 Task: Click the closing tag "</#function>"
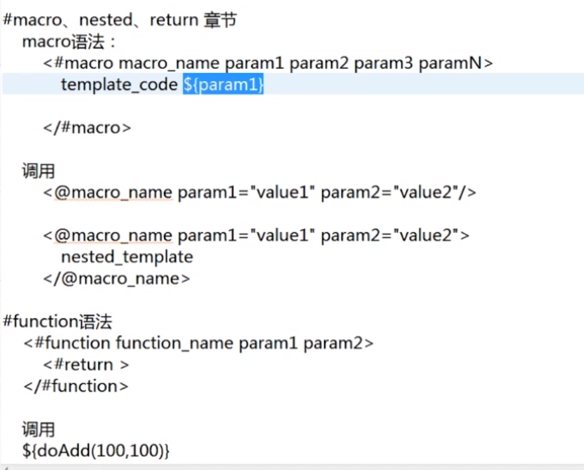(76, 386)
